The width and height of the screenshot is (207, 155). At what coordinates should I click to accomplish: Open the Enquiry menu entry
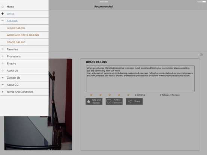(24, 64)
